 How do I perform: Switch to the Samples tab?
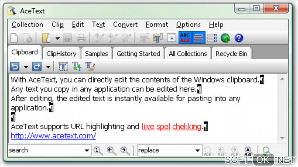(x=96, y=54)
